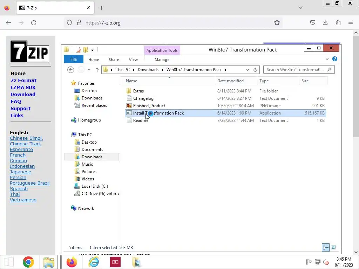Open the Support link
Screen dimensions: 359x269
20,109
